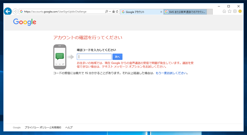
Task: Click the Forward navigation arrow
Action: coord(15,11)
